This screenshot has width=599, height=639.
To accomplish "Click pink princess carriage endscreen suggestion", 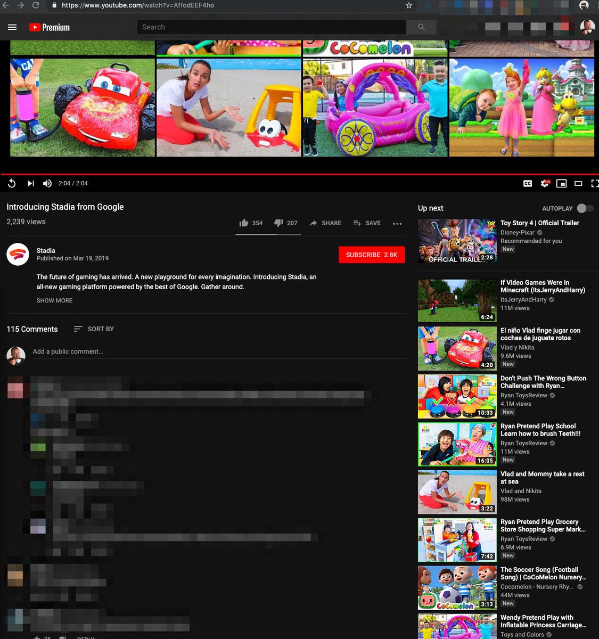I will point(375,108).
